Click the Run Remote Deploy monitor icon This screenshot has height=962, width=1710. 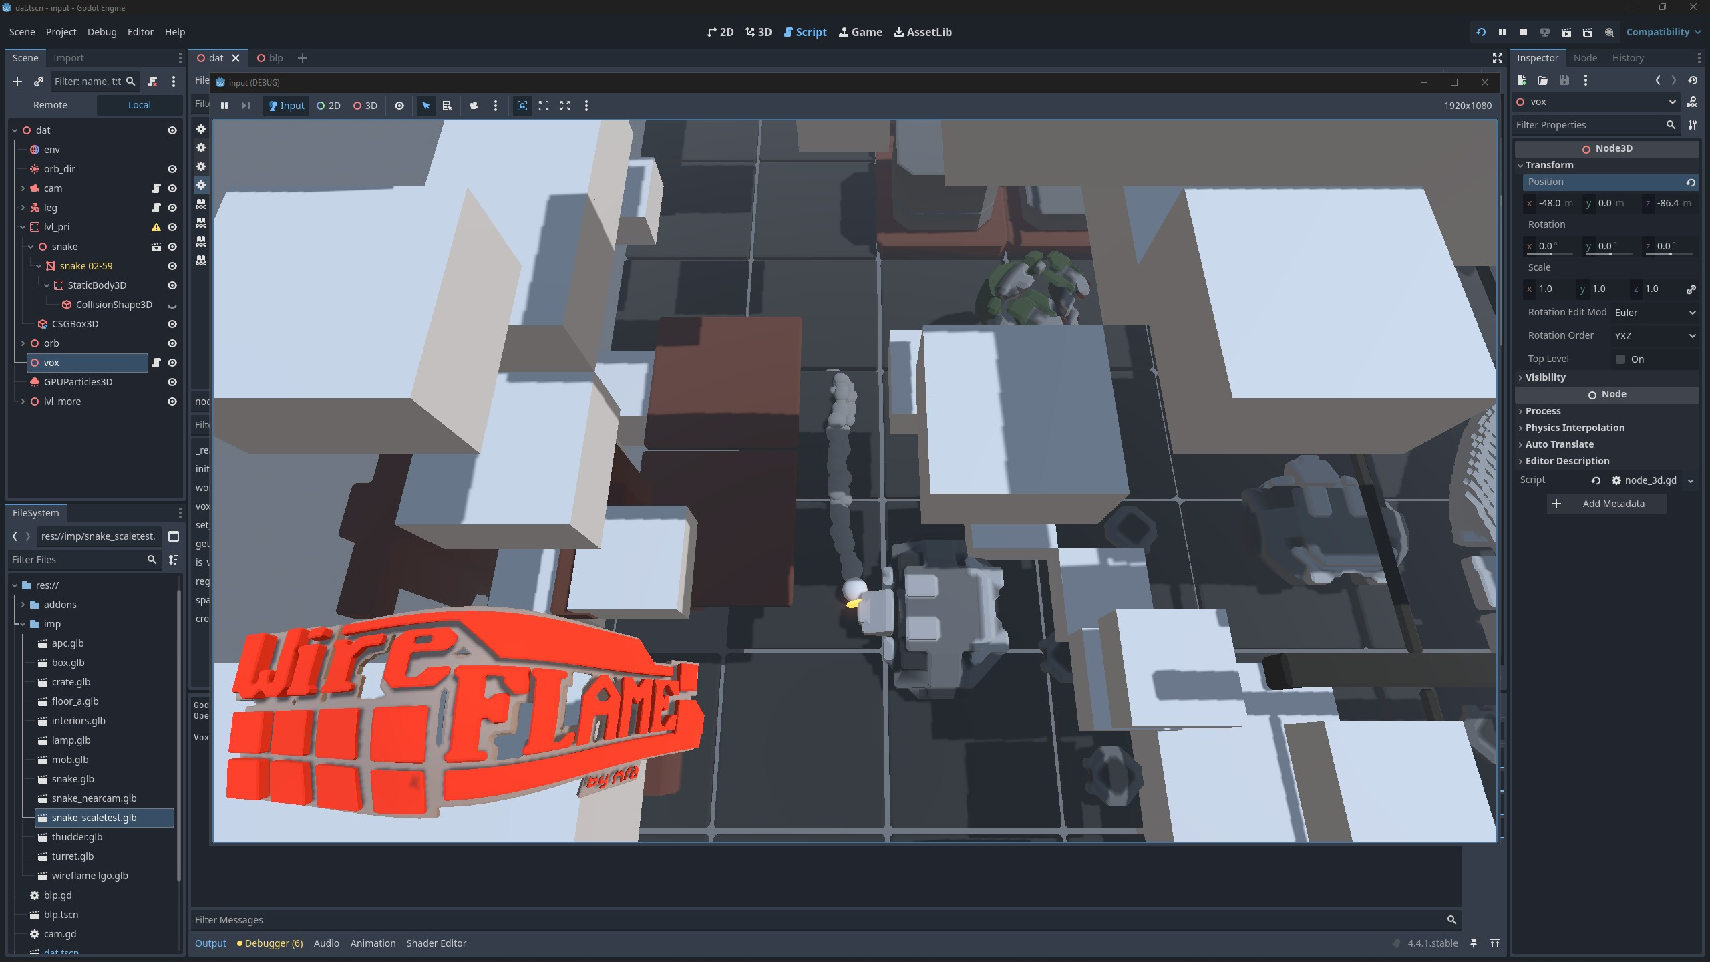click(1545, 32)
